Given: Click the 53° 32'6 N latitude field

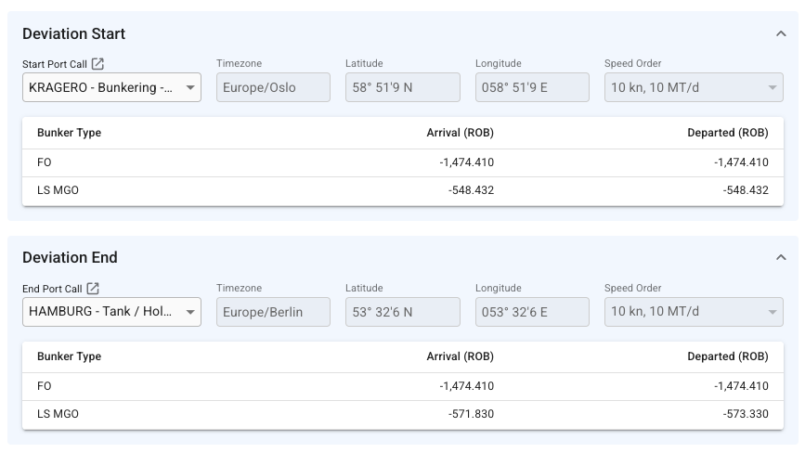Looking at the screenshot, I should point(402,312).
